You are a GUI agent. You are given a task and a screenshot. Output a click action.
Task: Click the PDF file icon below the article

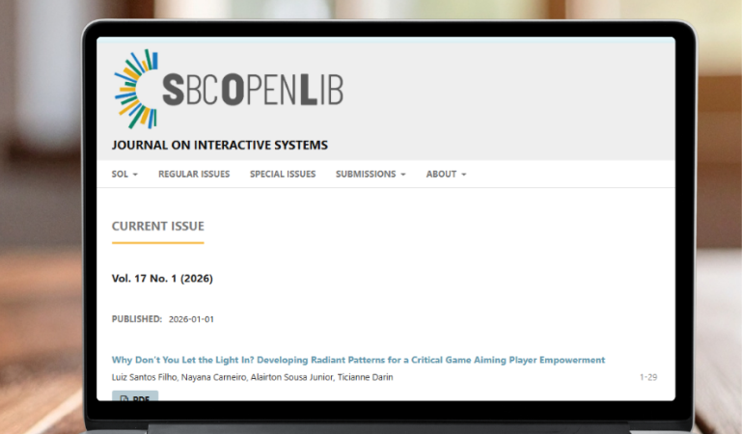(x=124, y=398)
